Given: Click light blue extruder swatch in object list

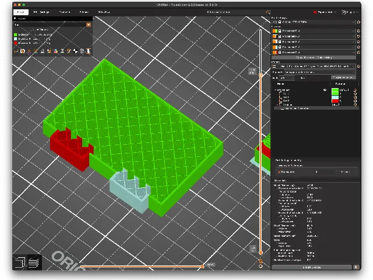Looking at the screenshot, I should click(335, 97).
